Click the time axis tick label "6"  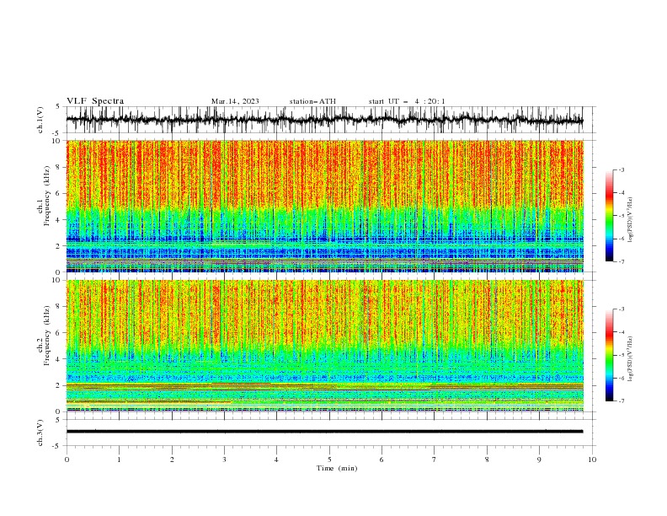pos(382,460)
